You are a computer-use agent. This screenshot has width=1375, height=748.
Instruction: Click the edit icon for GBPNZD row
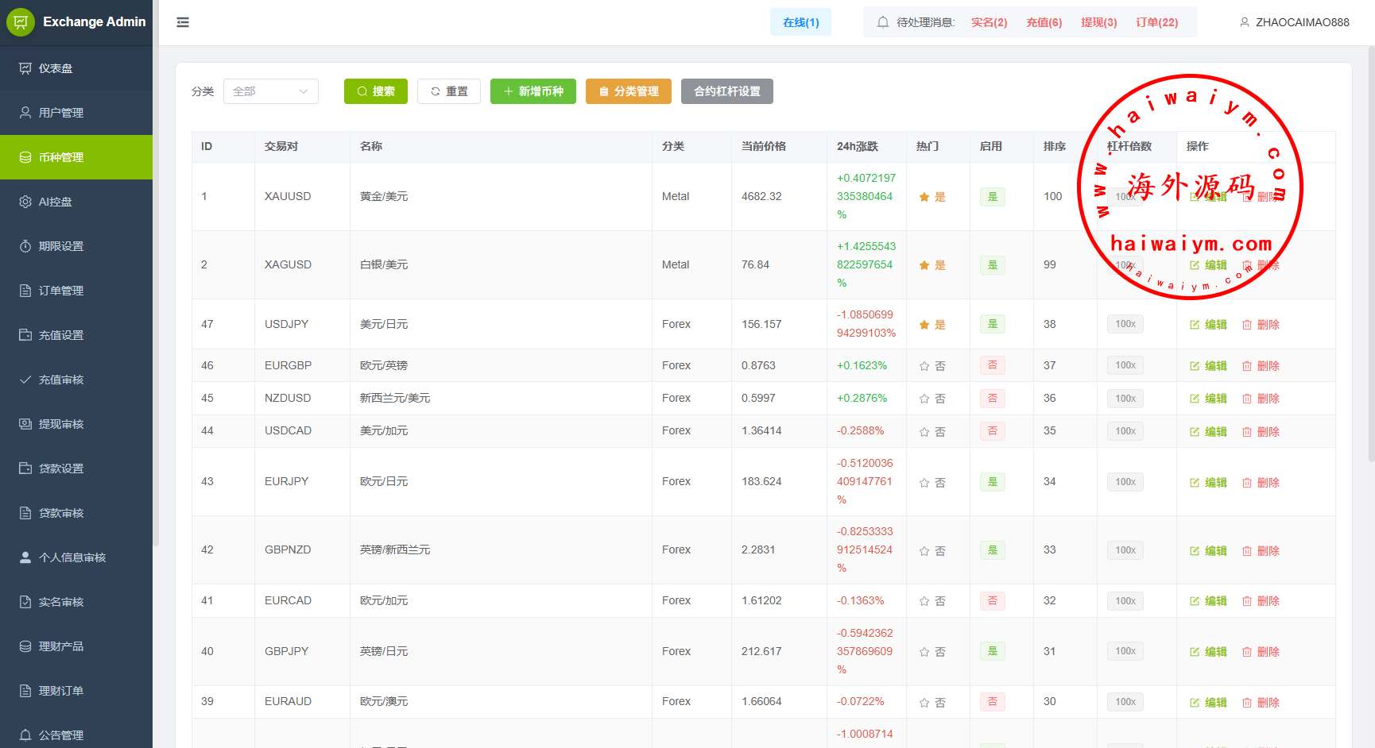[x=1195, y=551]
